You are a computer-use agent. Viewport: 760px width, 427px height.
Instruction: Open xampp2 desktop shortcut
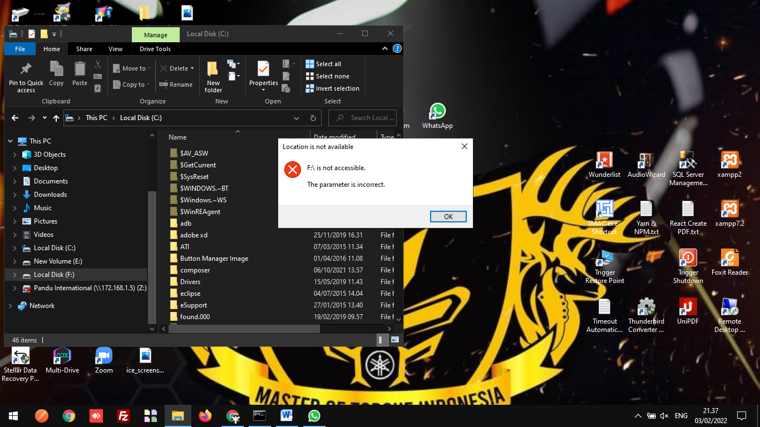coord(729,165)
